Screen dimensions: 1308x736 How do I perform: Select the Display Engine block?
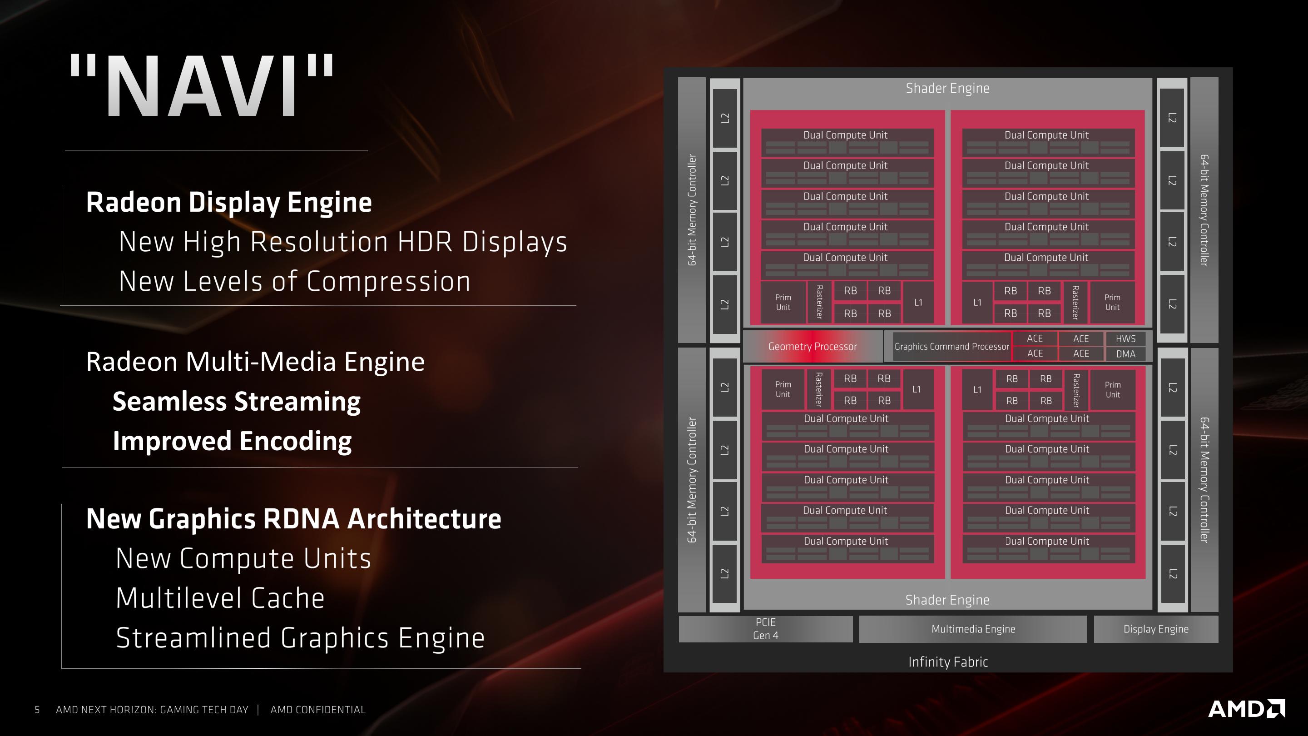[x=1156, y=629]
